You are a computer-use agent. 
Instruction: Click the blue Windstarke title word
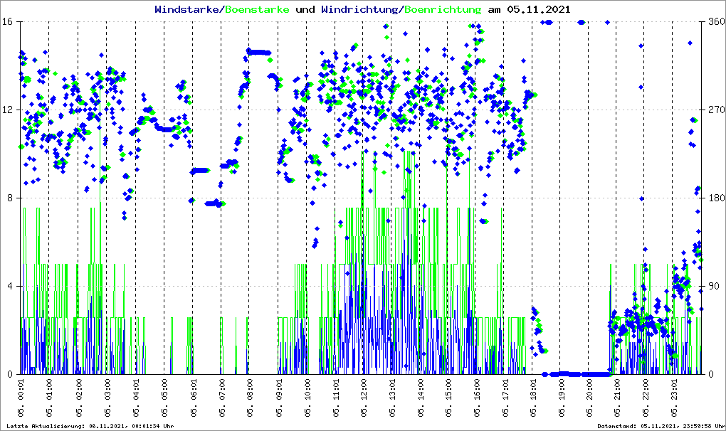(x=188, y=9)
